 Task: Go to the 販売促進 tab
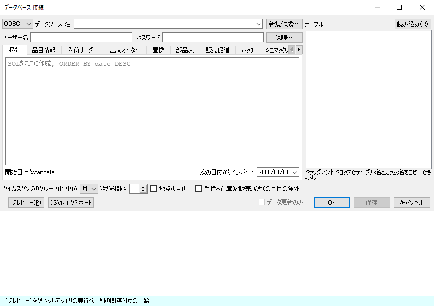[x=217, y=50]
